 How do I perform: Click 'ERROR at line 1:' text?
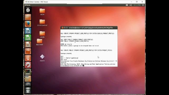point(66,44)
